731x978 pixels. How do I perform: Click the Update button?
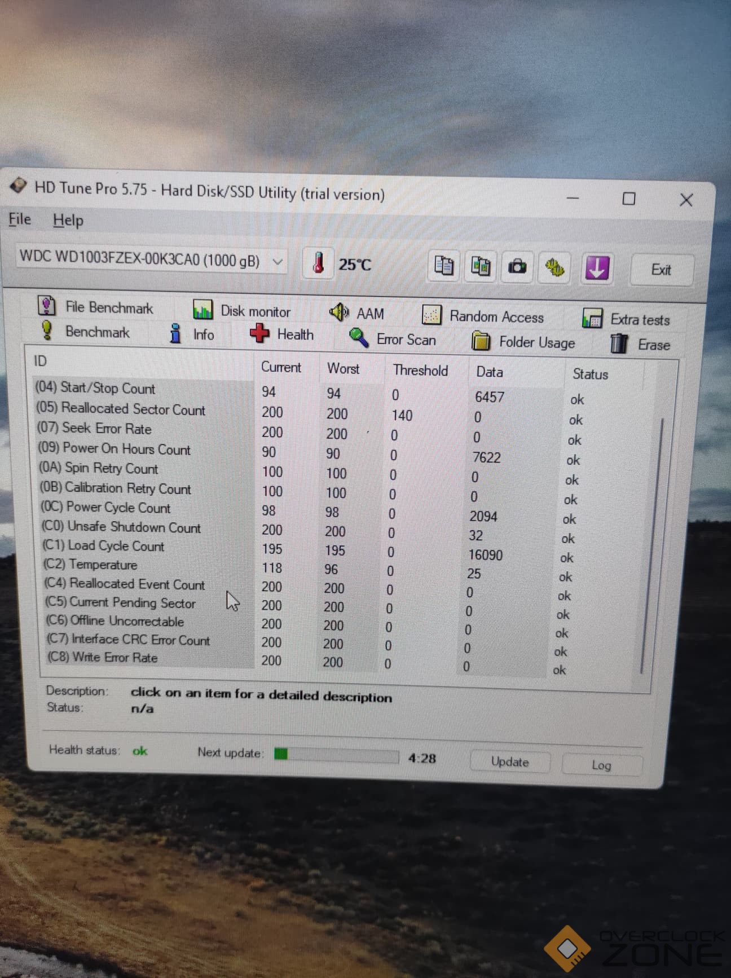click(x=510, y=762)
